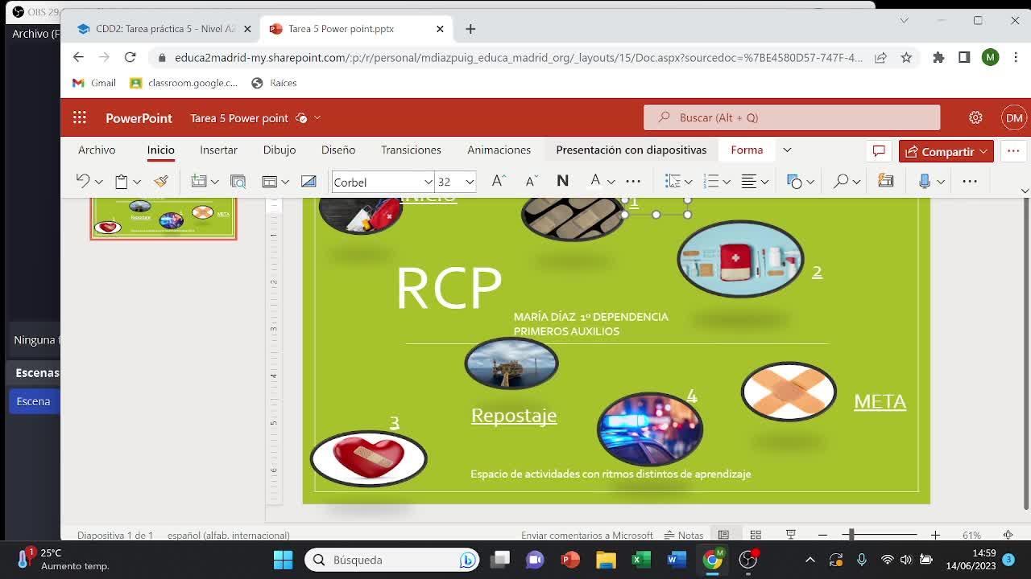Click the DM account avatar

click(1014, 117)
